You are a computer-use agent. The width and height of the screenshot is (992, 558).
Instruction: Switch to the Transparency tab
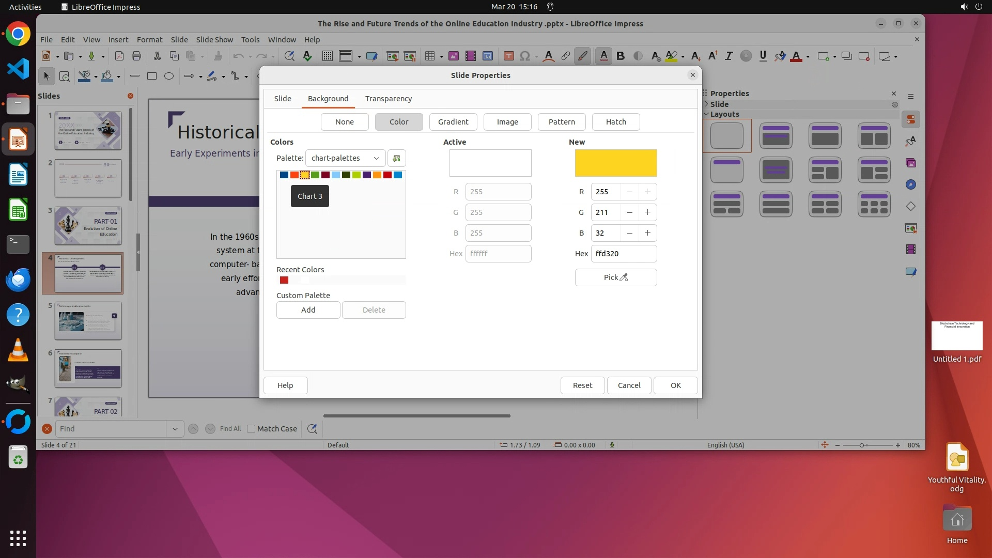(x=388, y=99)
